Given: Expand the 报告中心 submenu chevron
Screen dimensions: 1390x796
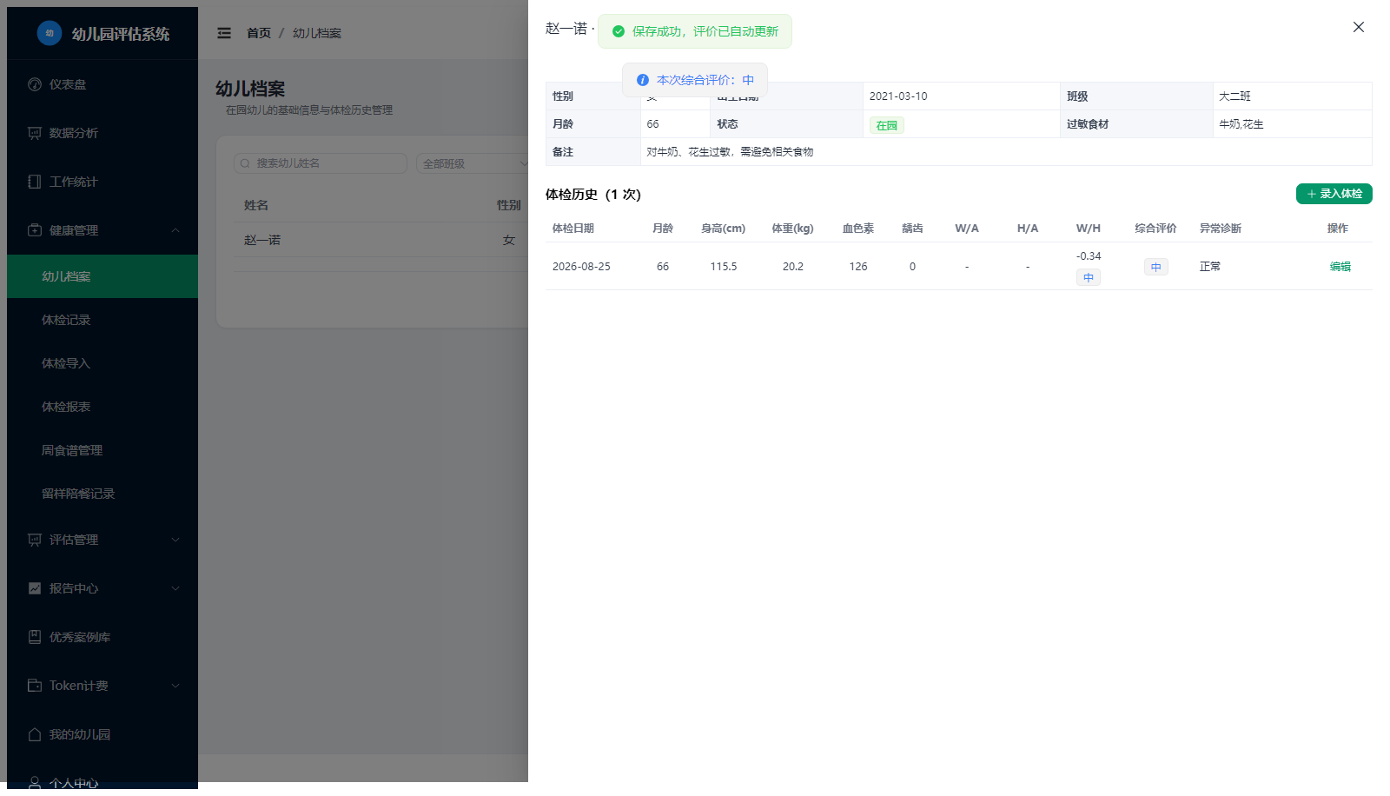Looking at the screenshot, I should 175,588.
